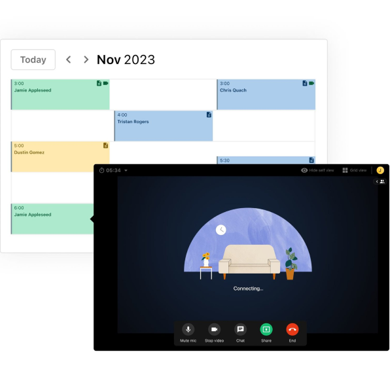Open the 3:00 Chris Quach appointment
This screenshot has height=390, width=390.
pos(266,94)
